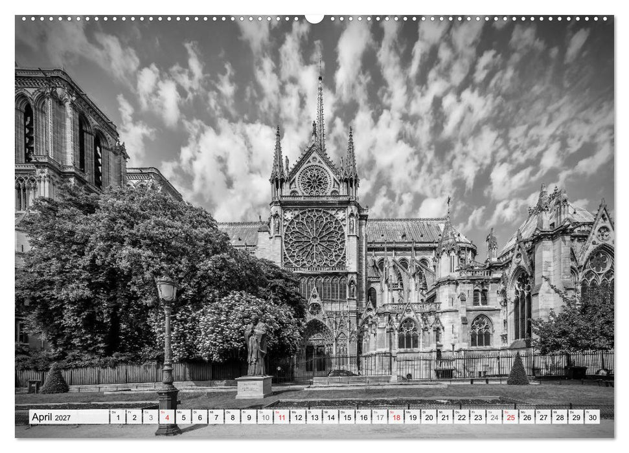The width and height of the screenshot is (629, 453).
Task: Click the red Sunday date 11
Action: click(282, 417)
